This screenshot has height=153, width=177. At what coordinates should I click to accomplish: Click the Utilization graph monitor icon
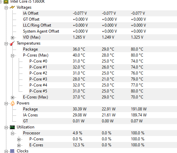[12, 127]
